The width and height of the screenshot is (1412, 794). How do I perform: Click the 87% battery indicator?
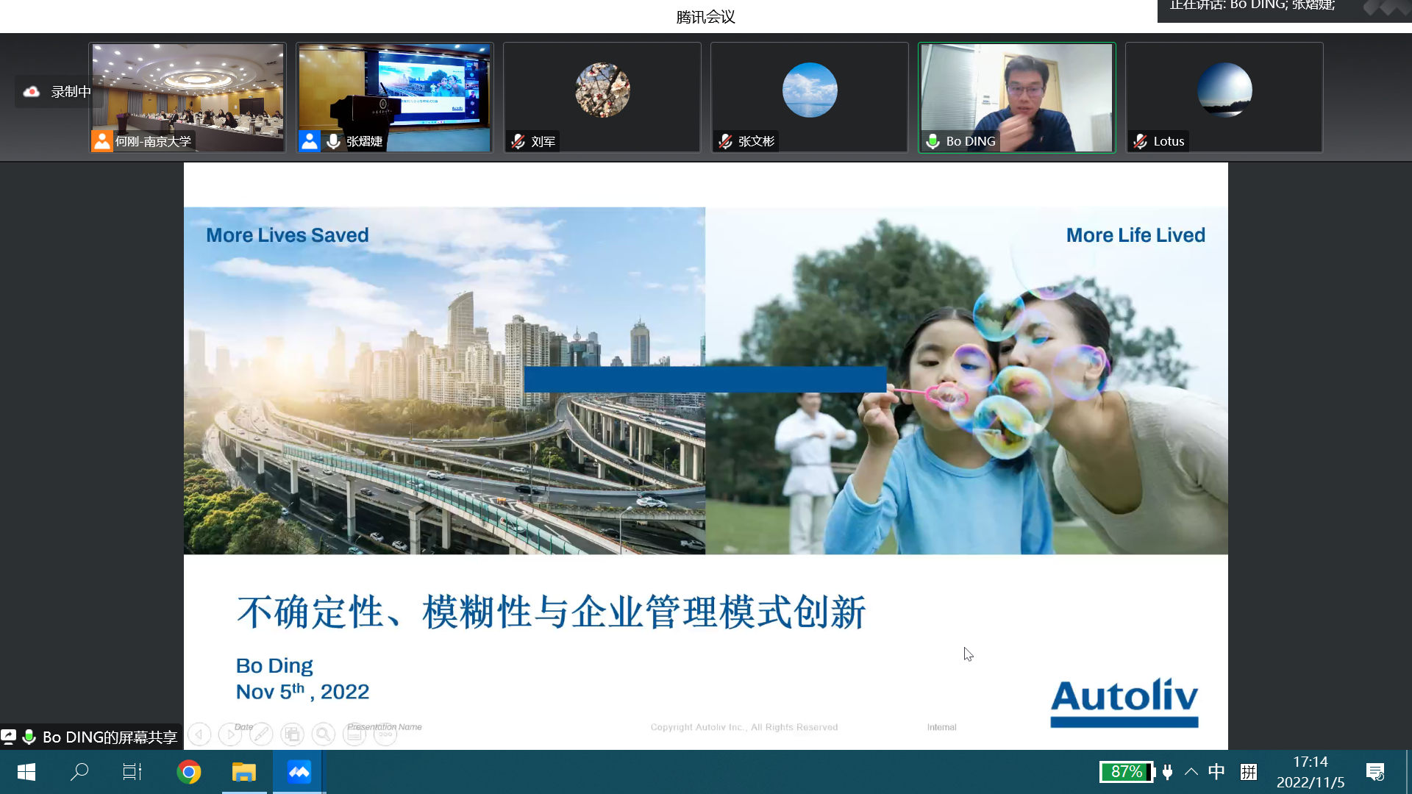(1126, 772)
